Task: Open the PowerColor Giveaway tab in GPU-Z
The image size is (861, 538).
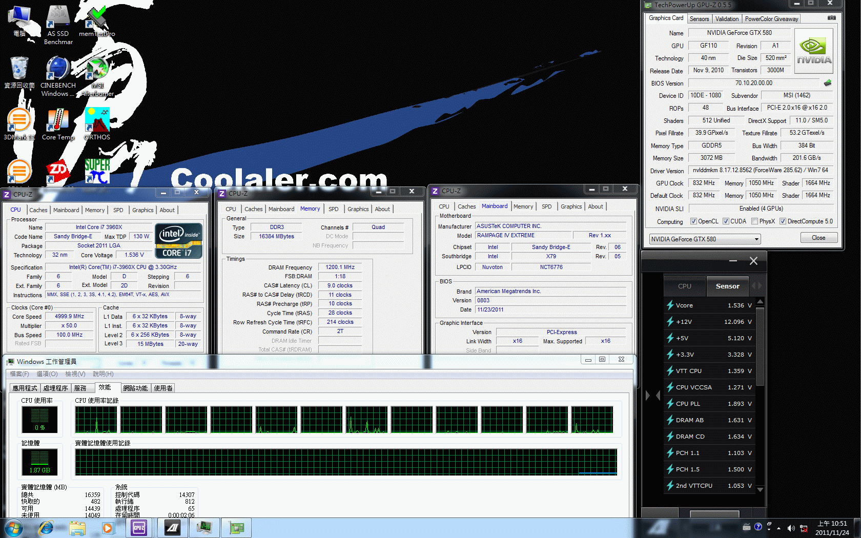Action: click(x=771, y=19)
